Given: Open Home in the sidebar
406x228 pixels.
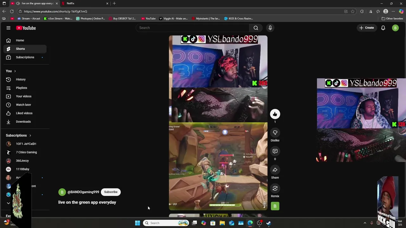Looking at the screenshot, I should (25, 40).
